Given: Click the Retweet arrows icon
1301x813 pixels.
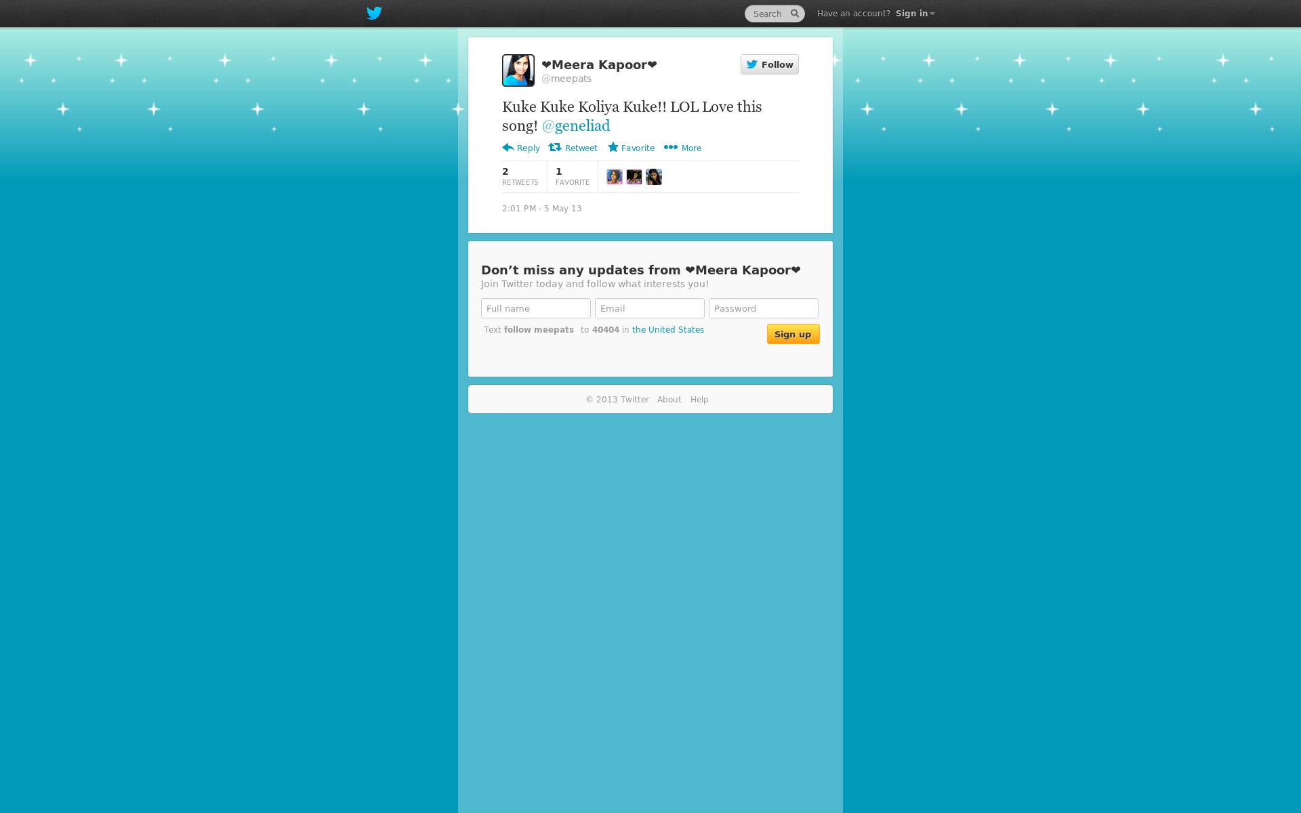Looking at the screenshot, I should click(x=555, y=147).
